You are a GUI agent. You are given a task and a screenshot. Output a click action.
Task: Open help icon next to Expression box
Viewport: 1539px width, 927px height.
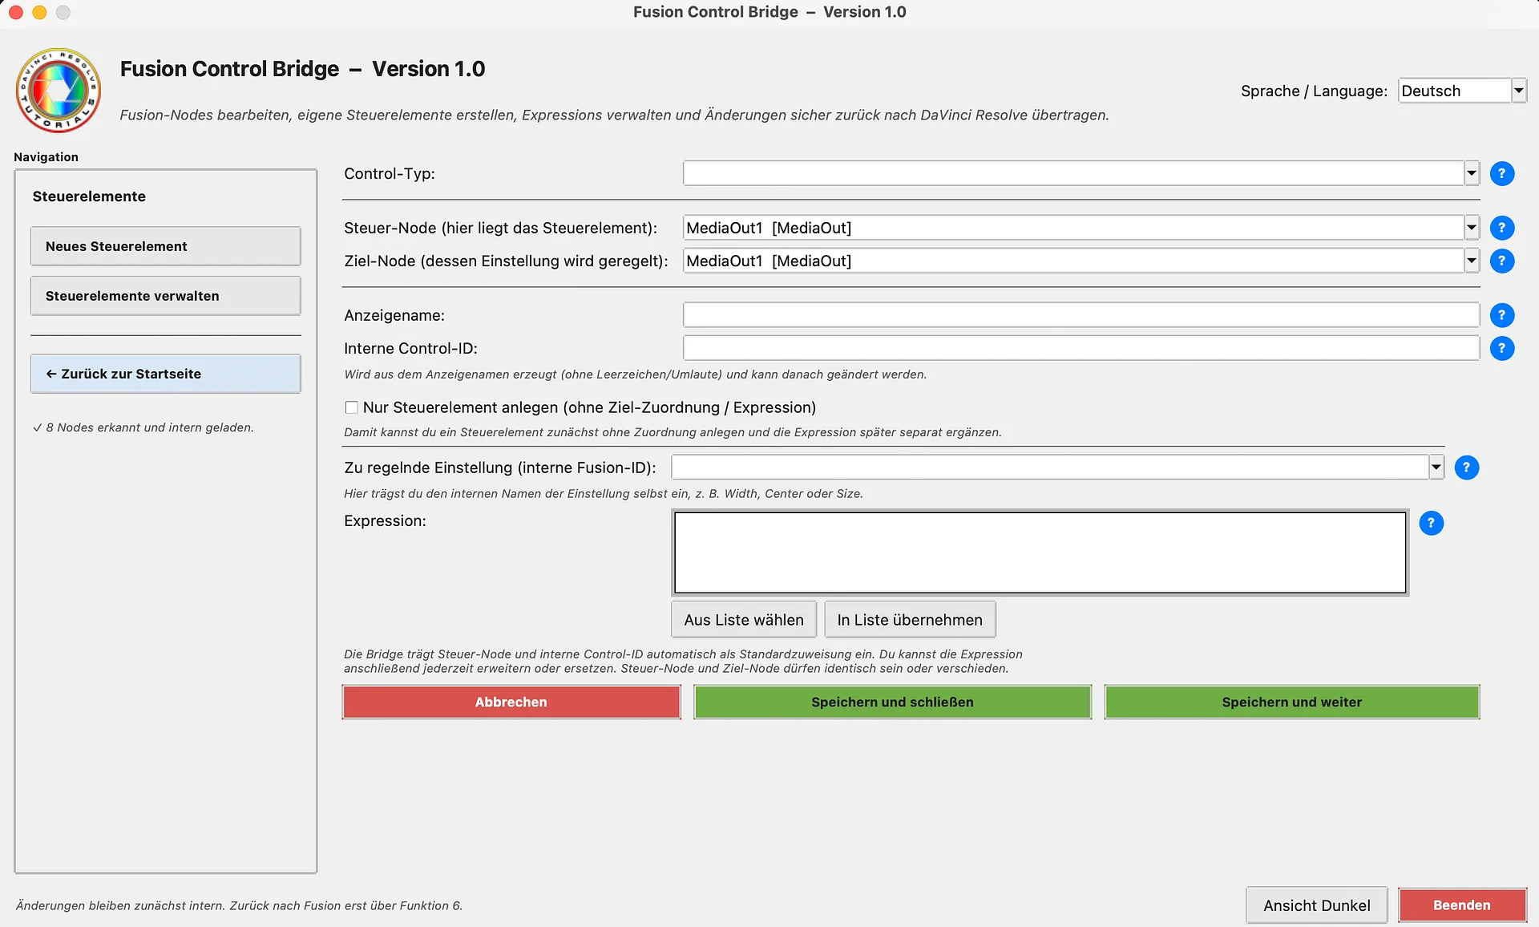click(x=1431, y=523)
